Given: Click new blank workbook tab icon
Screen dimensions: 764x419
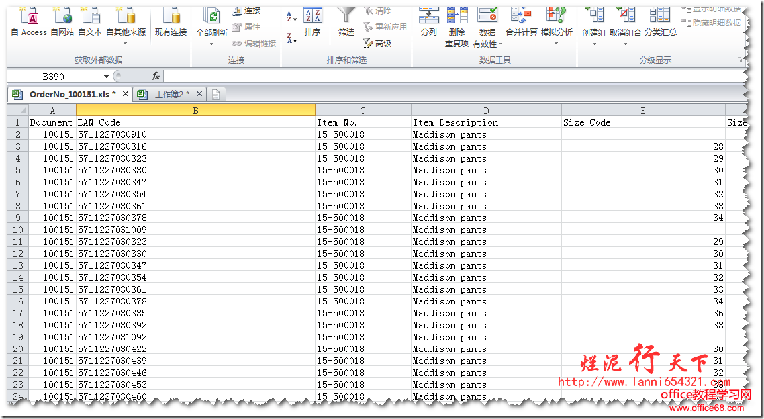Looking at the screenshot, I should (216, 95).
